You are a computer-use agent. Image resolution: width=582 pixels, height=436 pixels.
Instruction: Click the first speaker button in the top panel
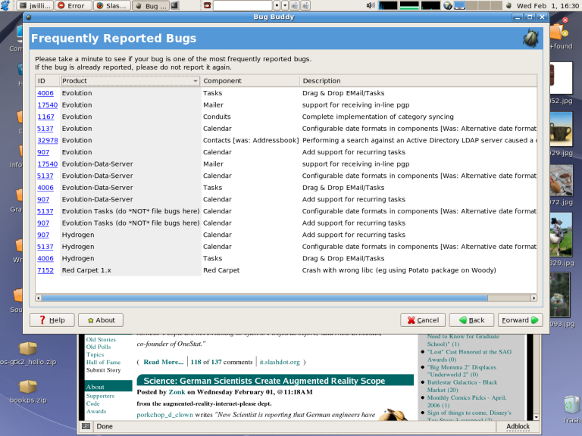[x=295, y=5]
